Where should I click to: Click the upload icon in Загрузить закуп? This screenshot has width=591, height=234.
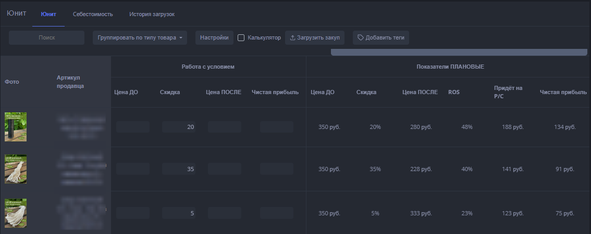(x=292, y=38)
